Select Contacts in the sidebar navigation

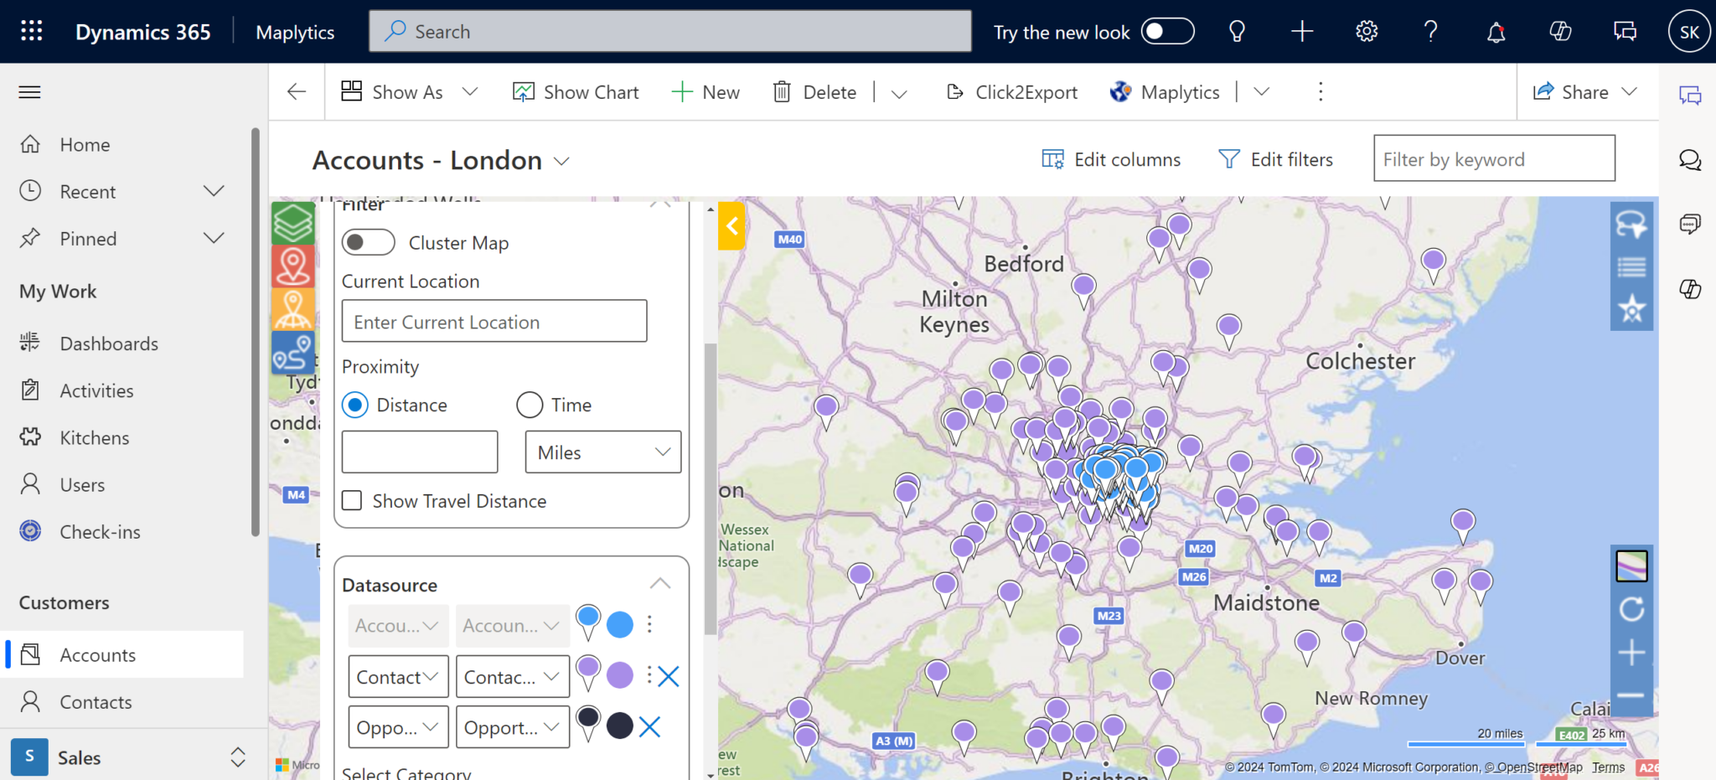(x=95, y=701)
